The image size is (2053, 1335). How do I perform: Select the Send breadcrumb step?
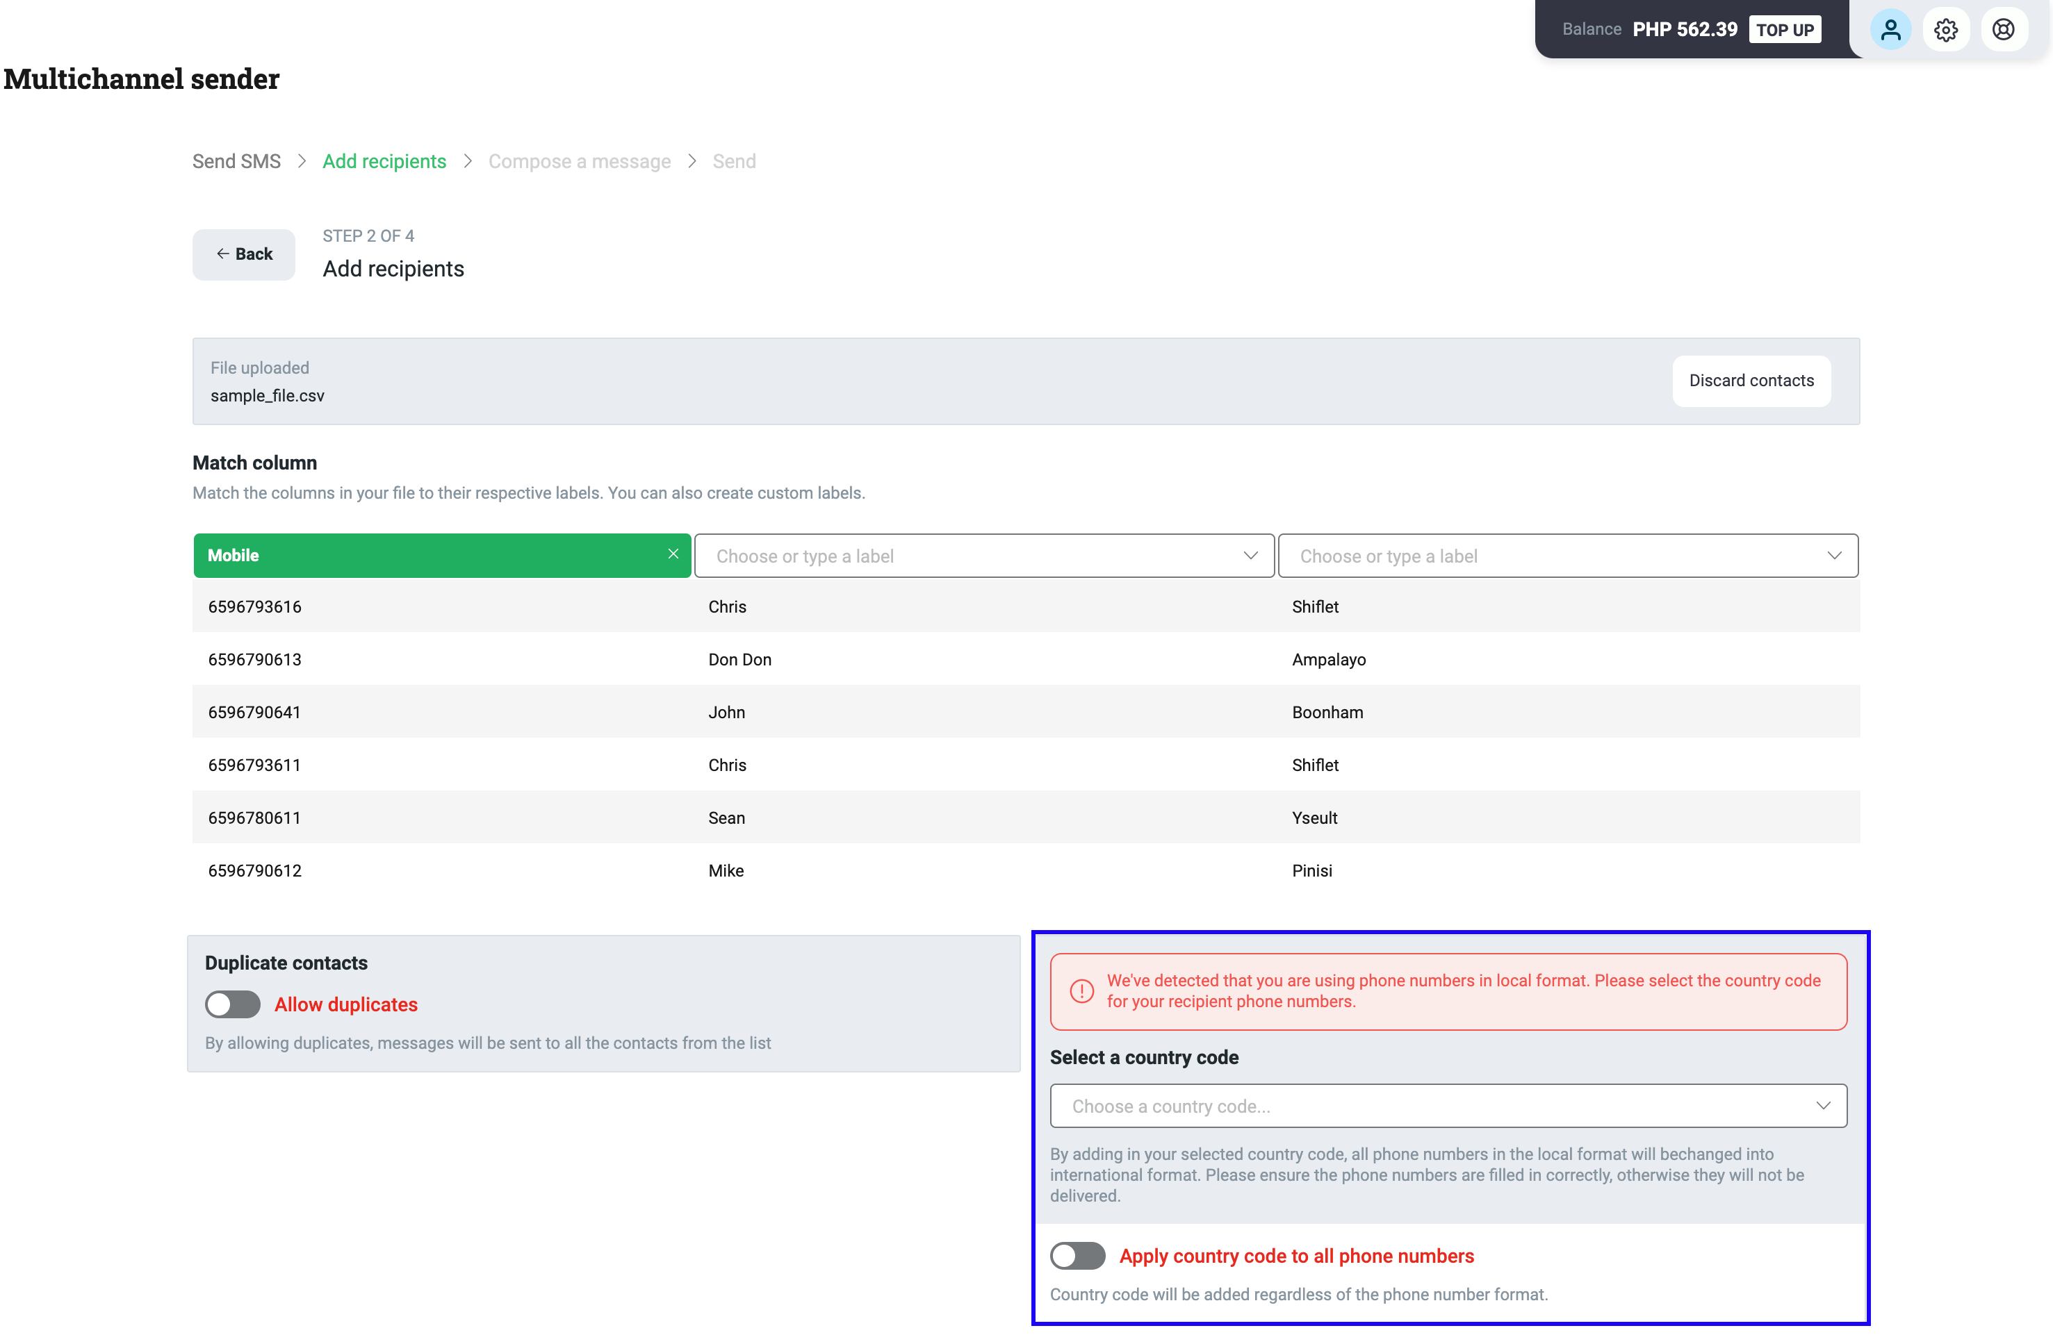(x=734, y=161)
